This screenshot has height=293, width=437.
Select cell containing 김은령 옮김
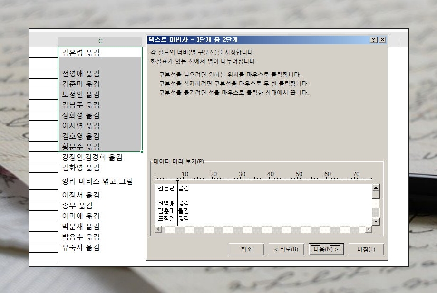coord(100,53)
